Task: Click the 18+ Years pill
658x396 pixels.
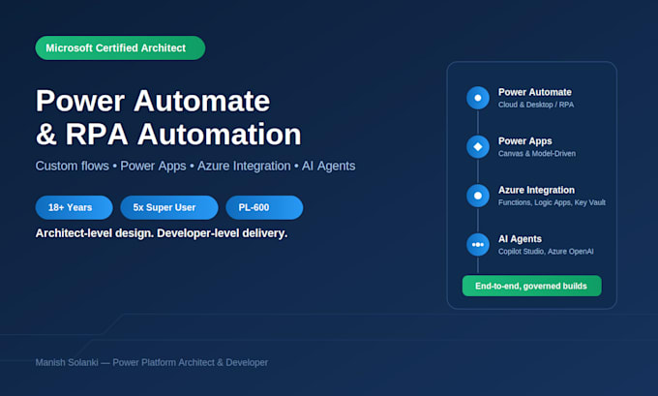Action: (x=74, y=207)
